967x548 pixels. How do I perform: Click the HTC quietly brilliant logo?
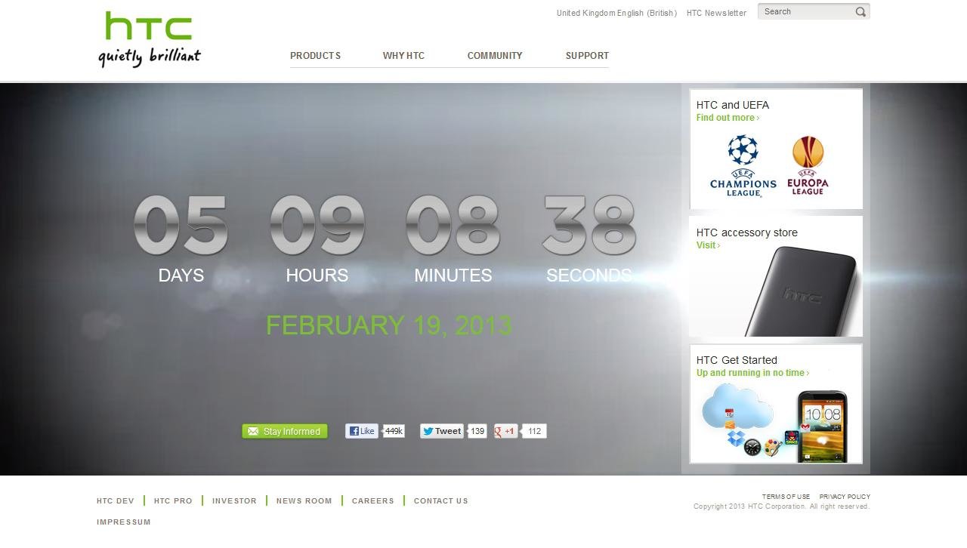(150, 39)
